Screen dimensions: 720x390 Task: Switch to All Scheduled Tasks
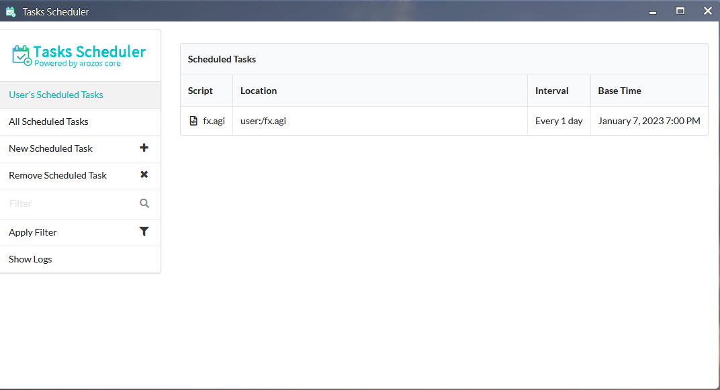point(48,121)
